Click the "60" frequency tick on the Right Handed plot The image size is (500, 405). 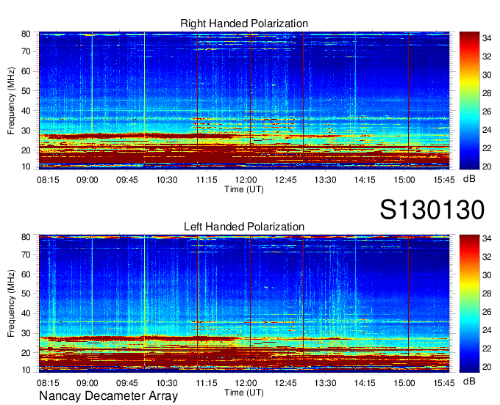(x=26, y=71)
